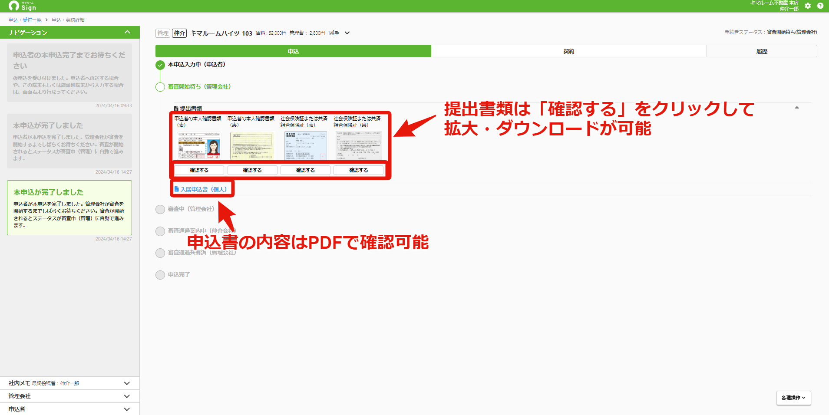Select the greyed 本申込が完了しました notification
The image size is (829, 415).
(69, 141)
